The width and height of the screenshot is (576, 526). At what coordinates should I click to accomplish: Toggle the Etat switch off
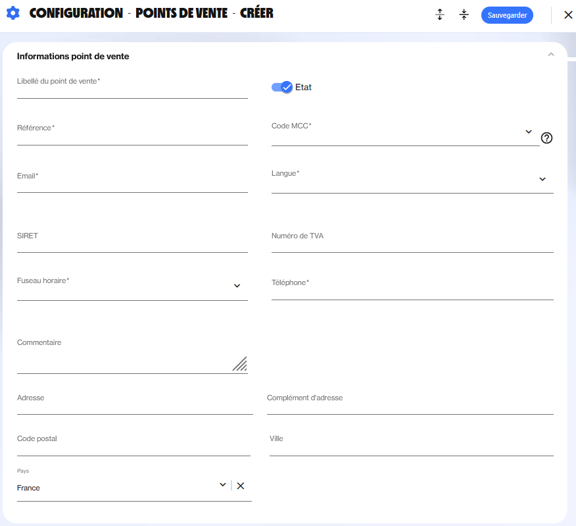281,87
